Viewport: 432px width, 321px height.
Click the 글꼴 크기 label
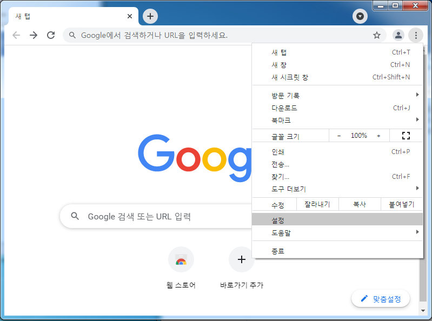pos(285,137)
